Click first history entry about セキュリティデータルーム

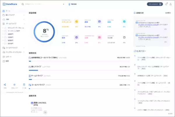[154, 58]
